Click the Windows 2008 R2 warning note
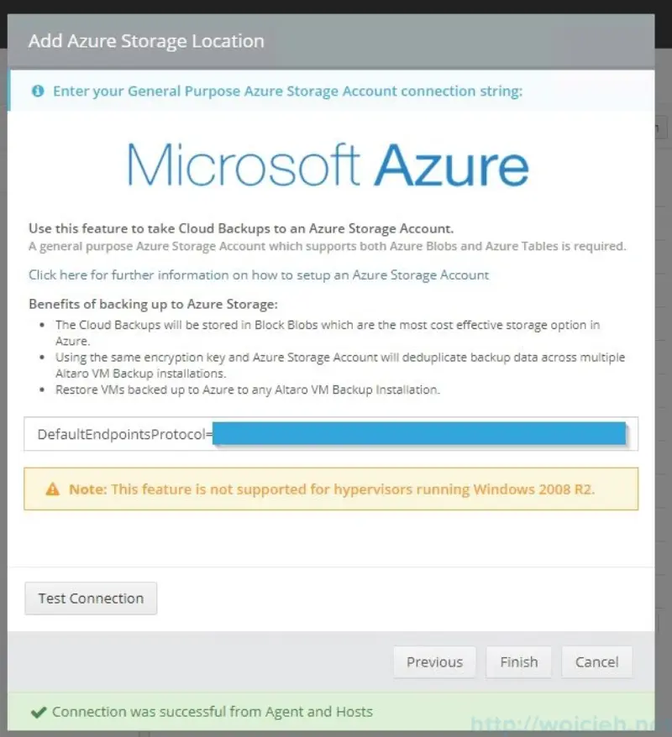The width and height of the screenshot is (672, 737). 332,489
